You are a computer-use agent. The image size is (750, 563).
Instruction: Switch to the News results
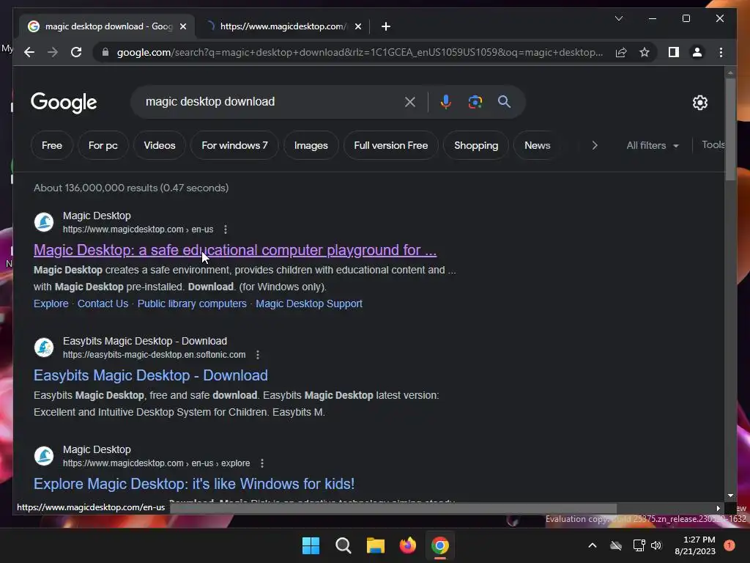(x=537, y=145)
